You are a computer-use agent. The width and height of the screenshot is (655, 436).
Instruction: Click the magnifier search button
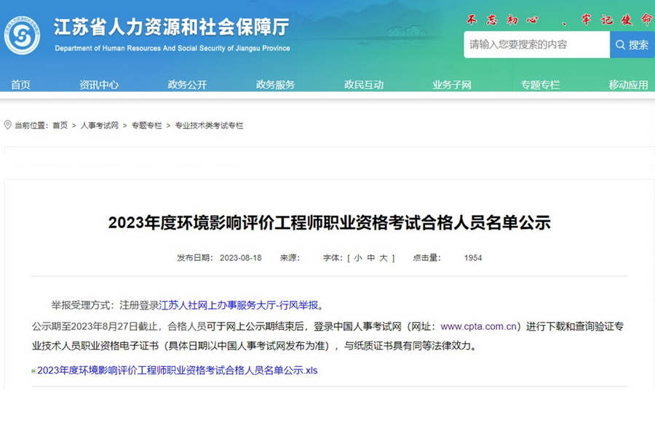click(632, 45)
